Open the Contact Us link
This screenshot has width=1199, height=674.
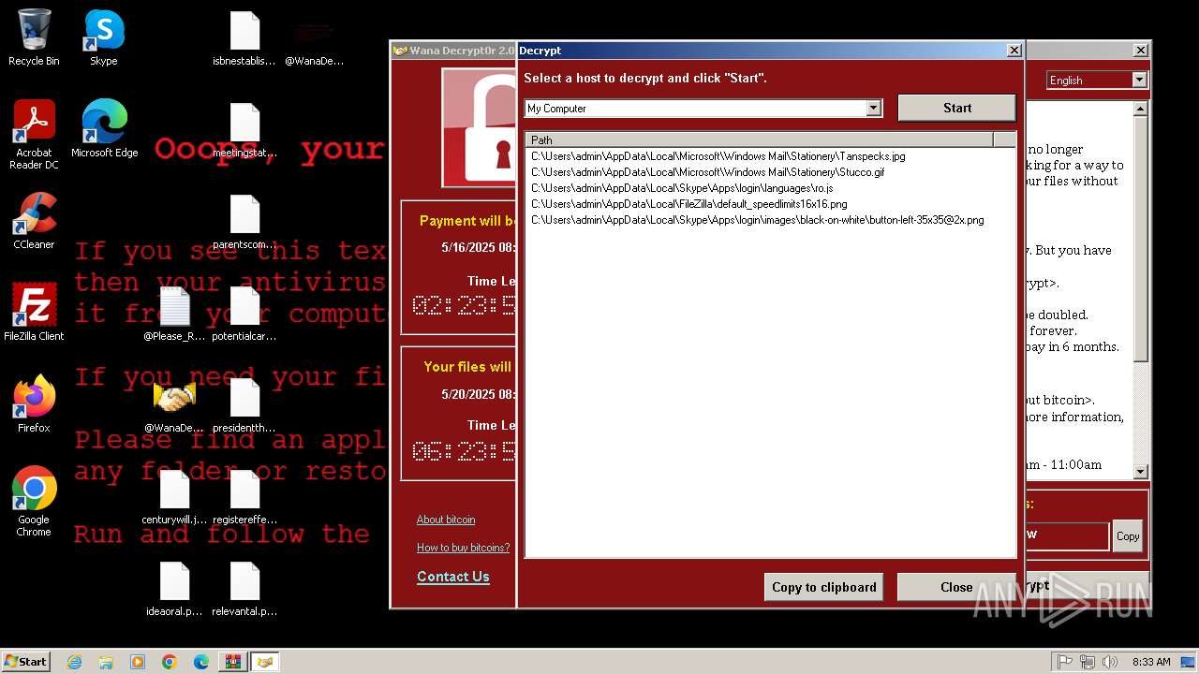453,577
